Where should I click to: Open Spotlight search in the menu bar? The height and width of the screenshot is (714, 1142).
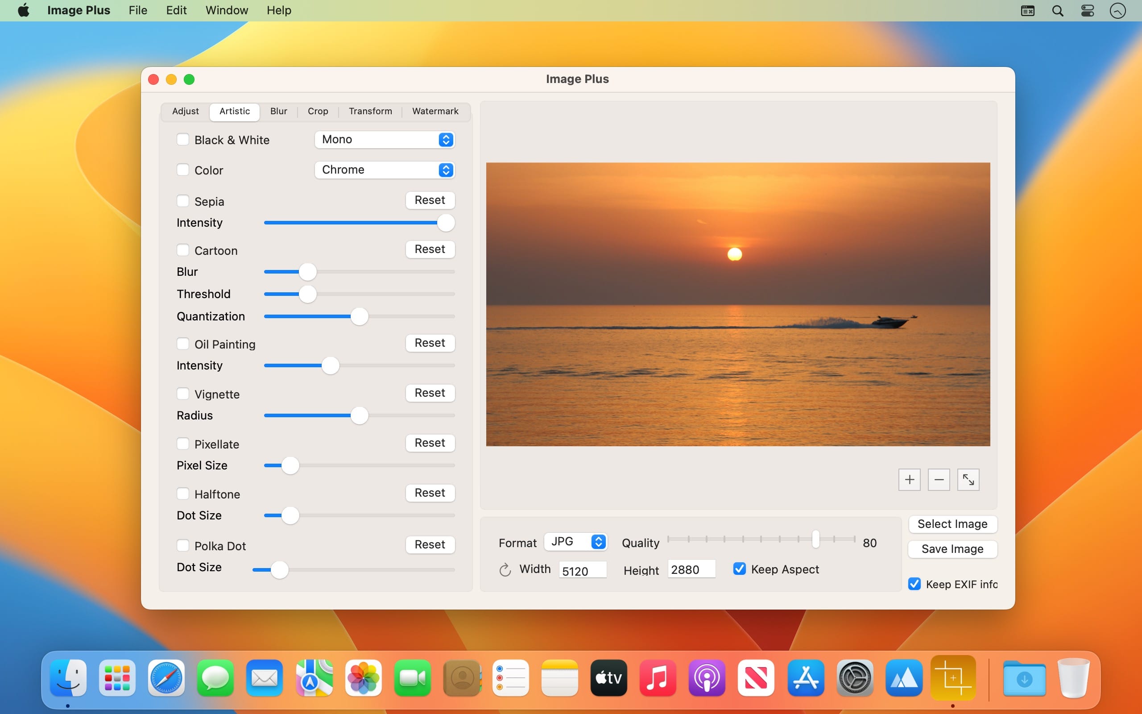(1058, 10)
